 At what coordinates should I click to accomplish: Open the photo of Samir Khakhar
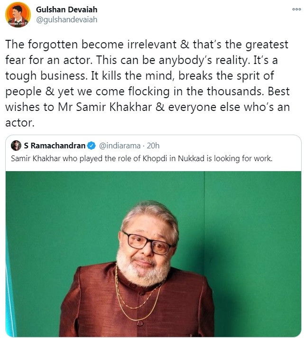point(153,254)
